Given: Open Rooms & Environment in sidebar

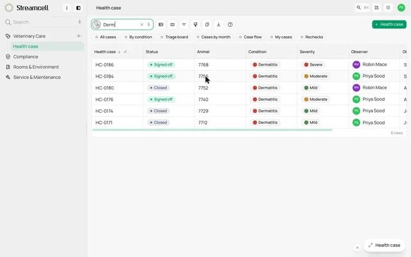Looking at the screenshot, I should (36, 67).
